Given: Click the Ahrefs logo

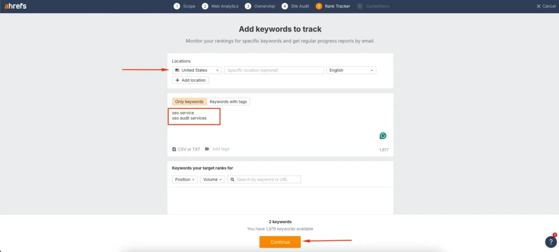Looking at the screenshot, I should (15, 6).
